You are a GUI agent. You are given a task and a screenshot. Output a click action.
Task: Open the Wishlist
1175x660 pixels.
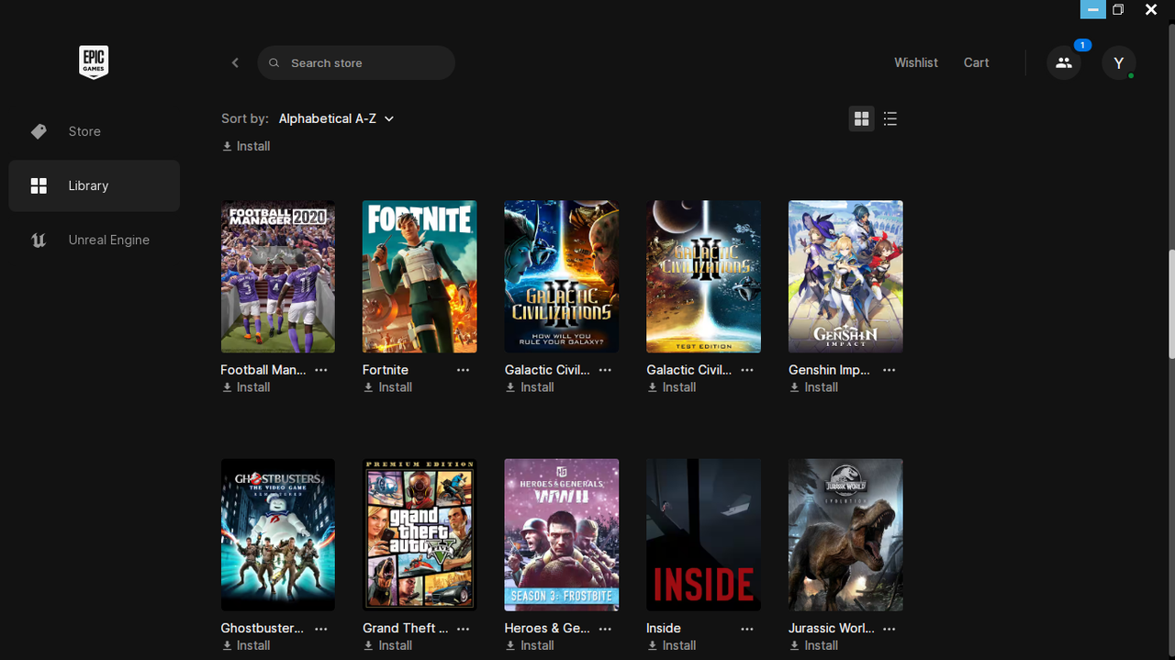(916, 62)
